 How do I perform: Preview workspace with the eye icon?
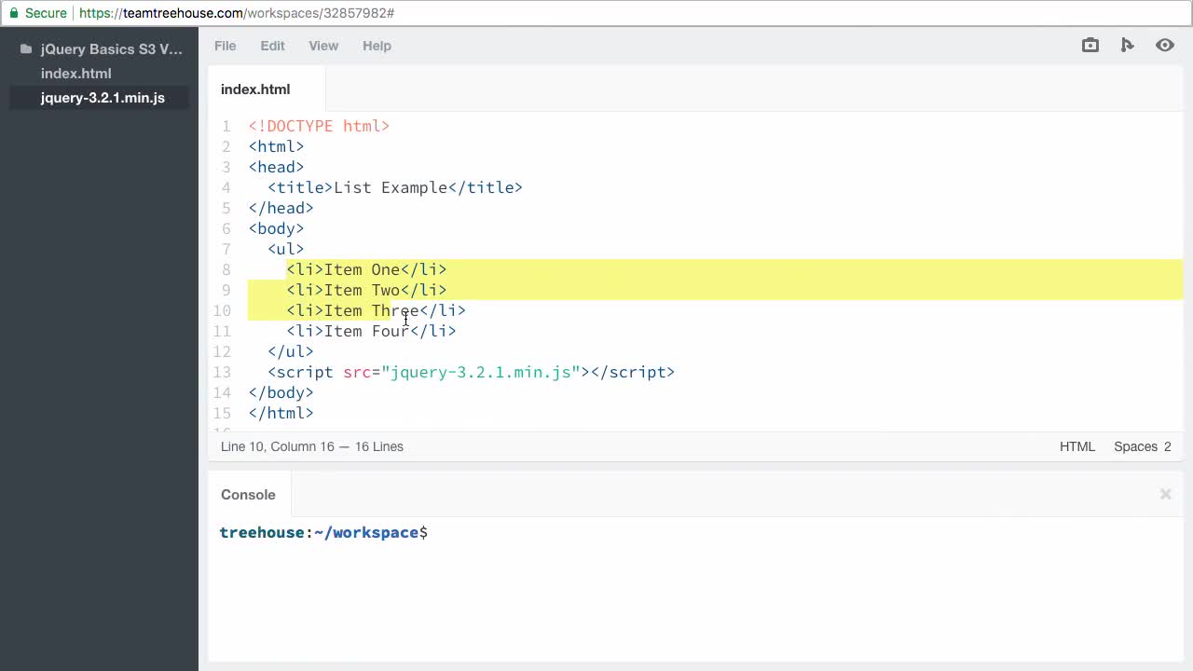click(1165, 45)
